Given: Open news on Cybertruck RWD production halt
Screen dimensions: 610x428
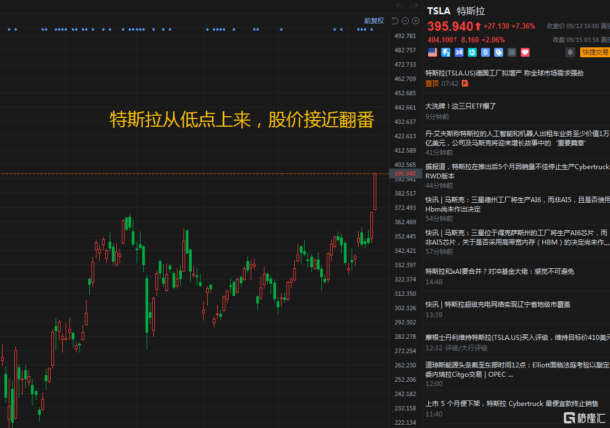Looking at the screenshot, I should [x=517, y=171].
